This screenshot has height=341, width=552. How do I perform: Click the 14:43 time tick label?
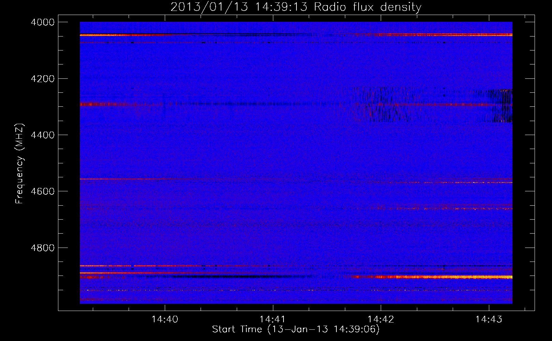pyautogui.click(x=489, y=319)
